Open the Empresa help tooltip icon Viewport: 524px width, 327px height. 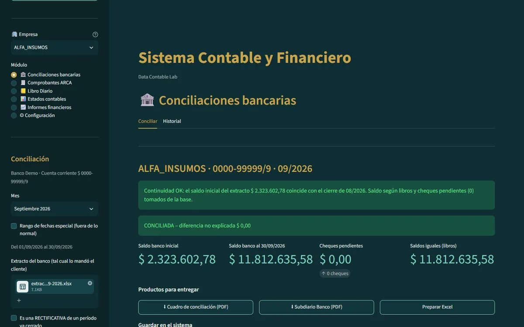click(x=95, y=34)
